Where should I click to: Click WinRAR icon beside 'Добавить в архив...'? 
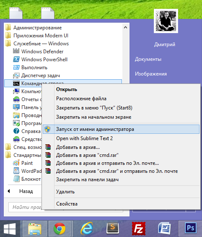pyautogui.click(x=48, y=147)
